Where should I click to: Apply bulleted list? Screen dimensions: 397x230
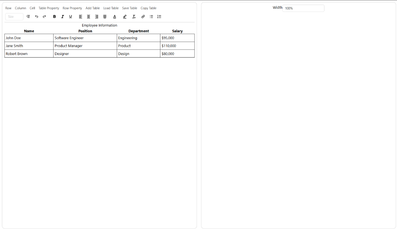[151, 17]
